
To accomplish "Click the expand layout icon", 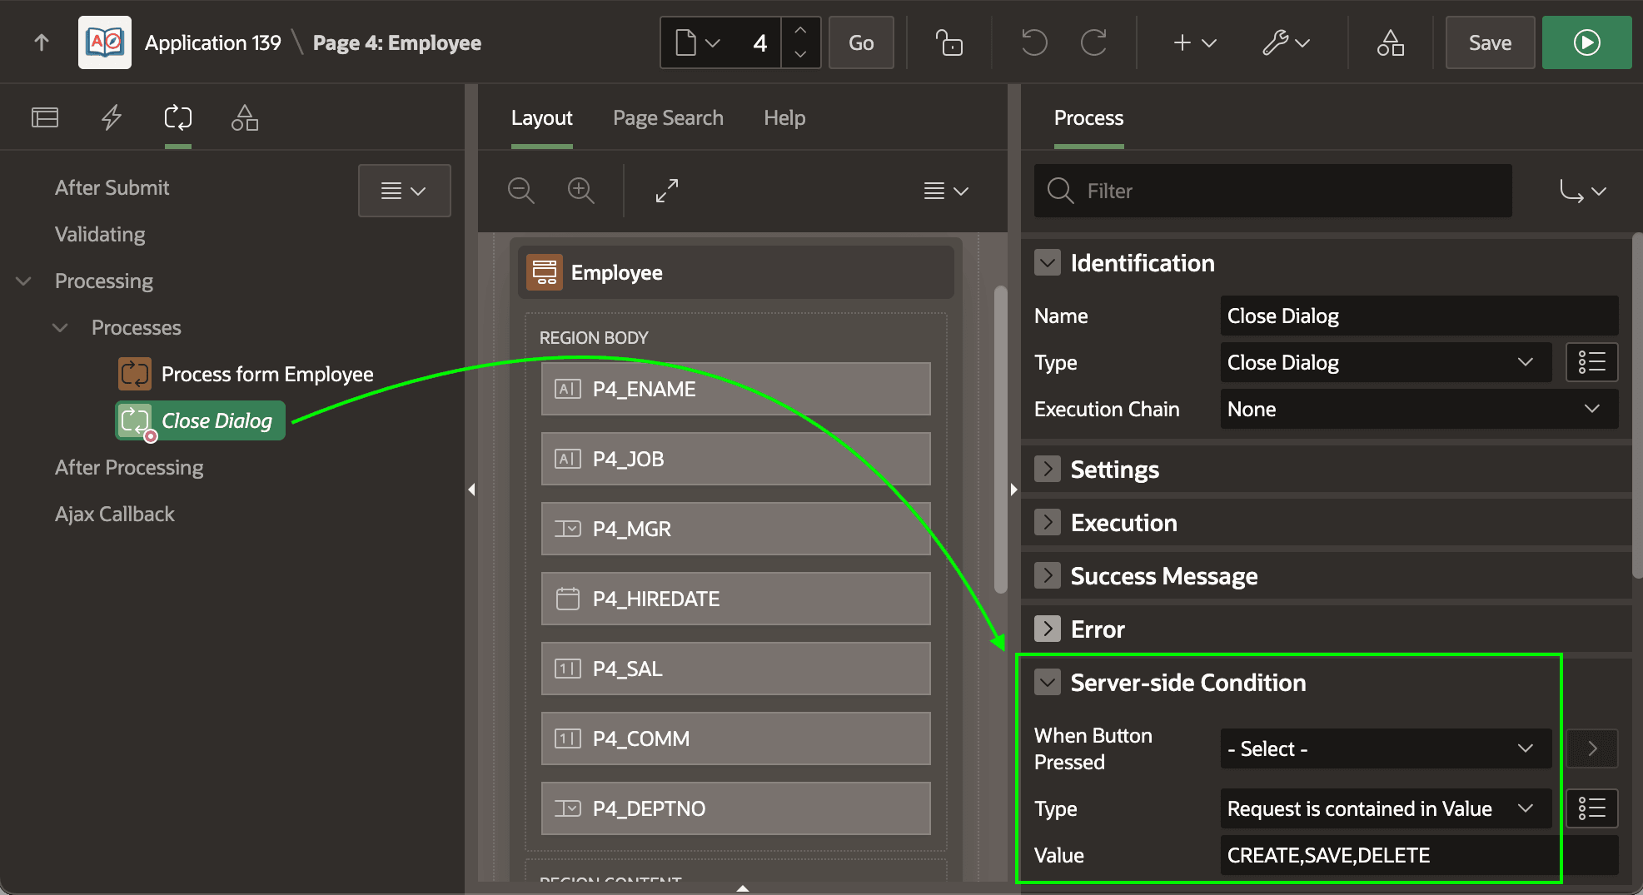I will coord(667,191).
